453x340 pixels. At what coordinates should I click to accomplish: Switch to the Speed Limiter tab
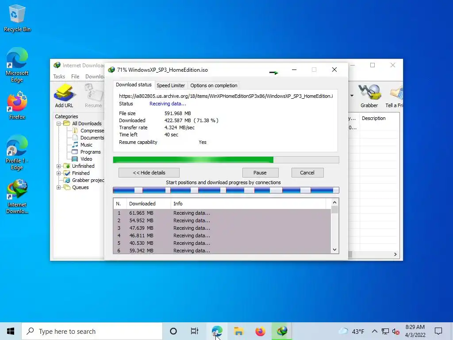click(171, 85)
